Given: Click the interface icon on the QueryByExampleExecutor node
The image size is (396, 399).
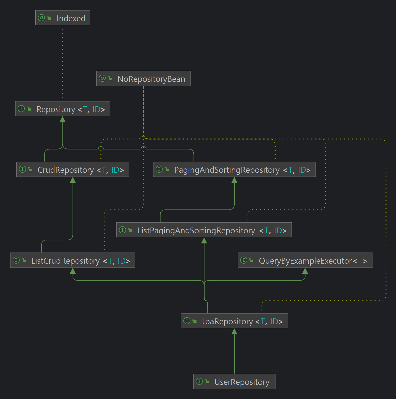Looking at the screenshot, I should pyautogui.click(x=244, y=260).
